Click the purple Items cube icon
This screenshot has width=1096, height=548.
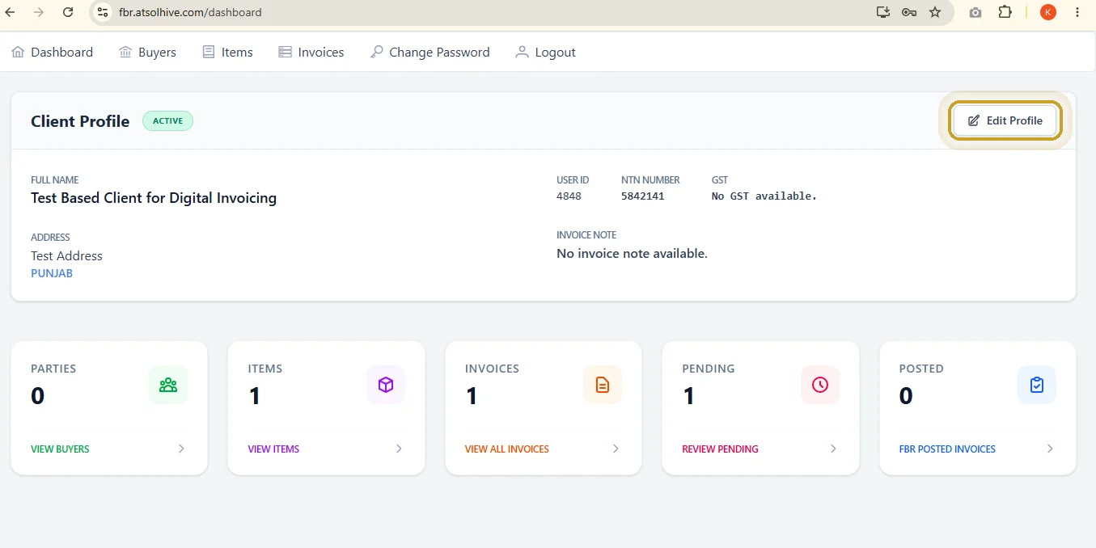coord(386,385)
